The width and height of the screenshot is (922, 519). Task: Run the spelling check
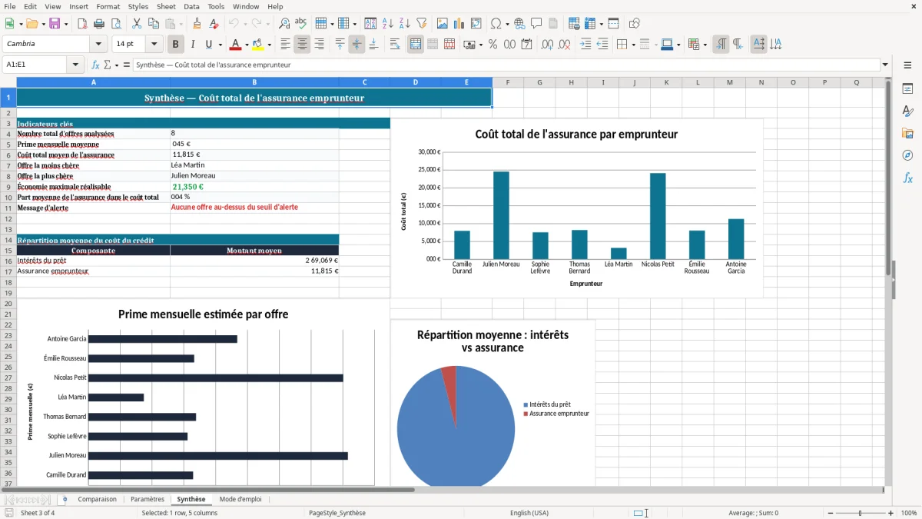[301, 24]
